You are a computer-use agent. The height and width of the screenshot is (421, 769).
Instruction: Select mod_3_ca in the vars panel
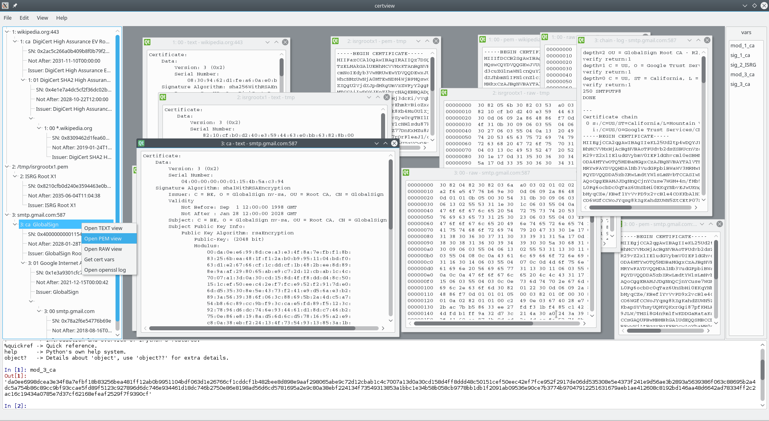click(x=742, y=75)
